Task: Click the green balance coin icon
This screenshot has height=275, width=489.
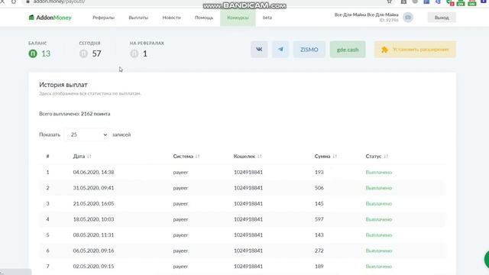Action: (x=33, y=53)
